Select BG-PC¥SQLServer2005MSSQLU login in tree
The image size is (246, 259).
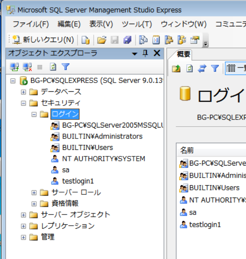pyautogui.click(x=113, y=125)
